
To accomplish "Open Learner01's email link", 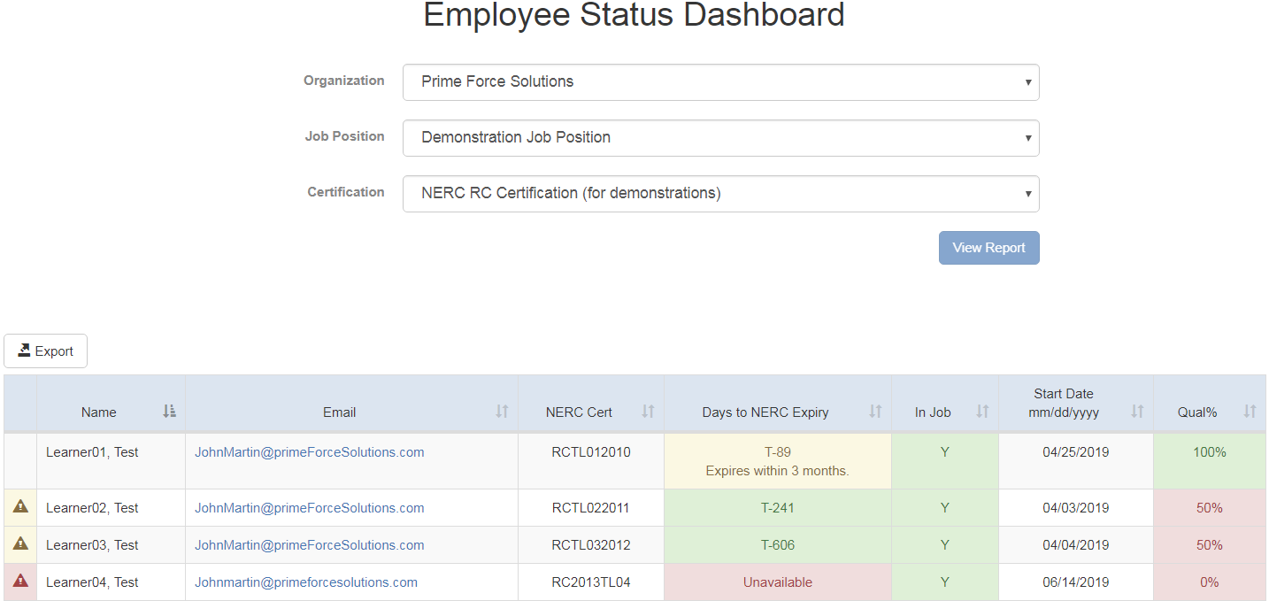I will 309,452.
